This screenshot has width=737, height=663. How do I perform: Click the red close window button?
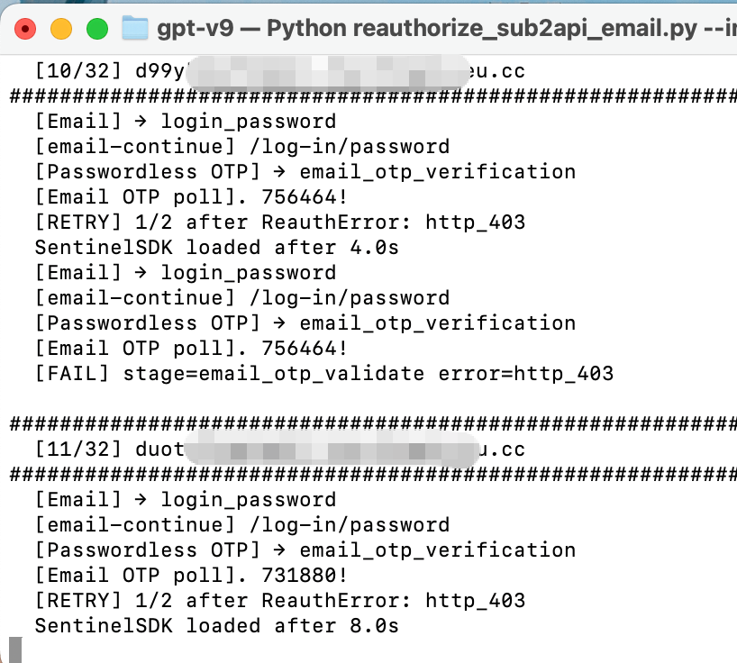25,29
